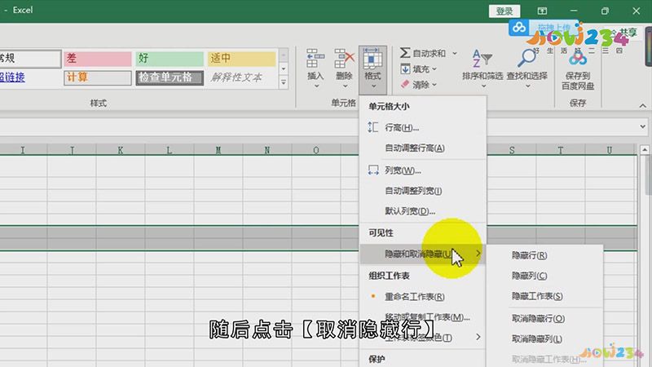Viewport: 652px width, 367px height.
Task: Click vertical scrollbar up arrow
Action: [645, 149]
